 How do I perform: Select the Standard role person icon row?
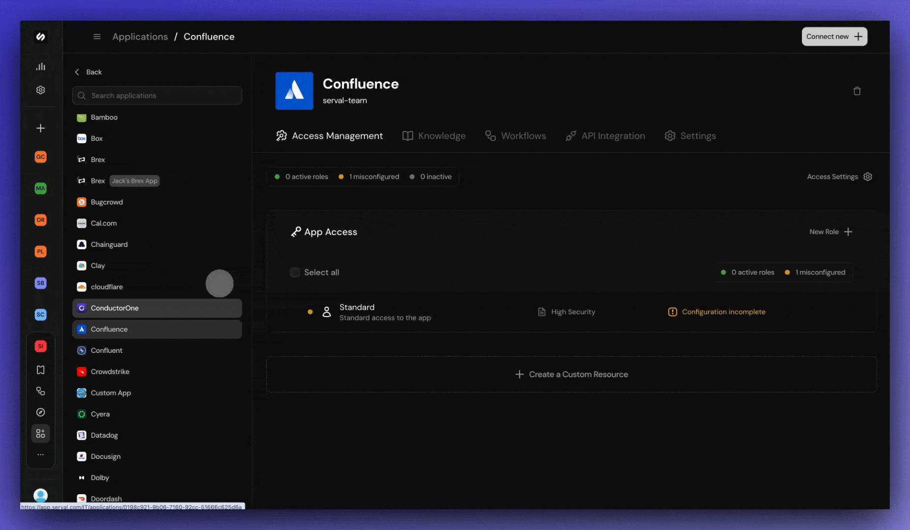click(x=327, y=312)
